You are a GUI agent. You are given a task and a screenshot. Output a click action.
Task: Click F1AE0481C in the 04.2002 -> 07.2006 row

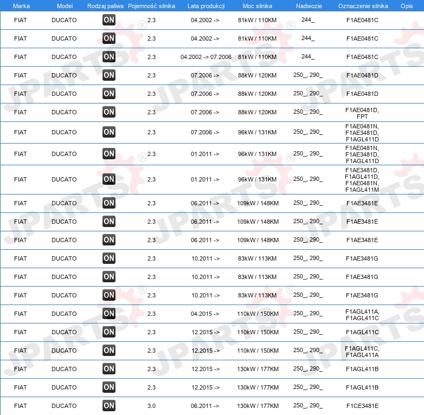(x=362, y=57)
